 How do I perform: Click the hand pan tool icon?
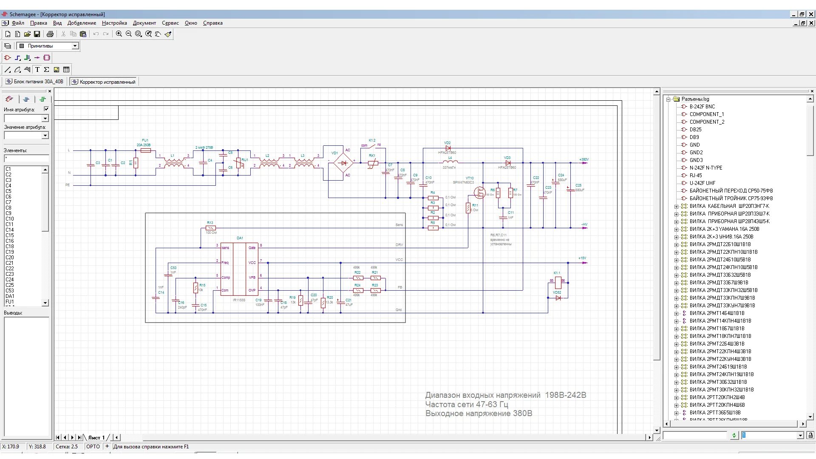coord(158,34)
